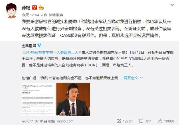Open the 孙杨 username link
This screenshot has width=179, height=125.
click(x=26, y=8)
